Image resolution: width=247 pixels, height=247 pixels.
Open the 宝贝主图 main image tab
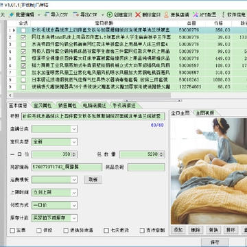[180, 113]
